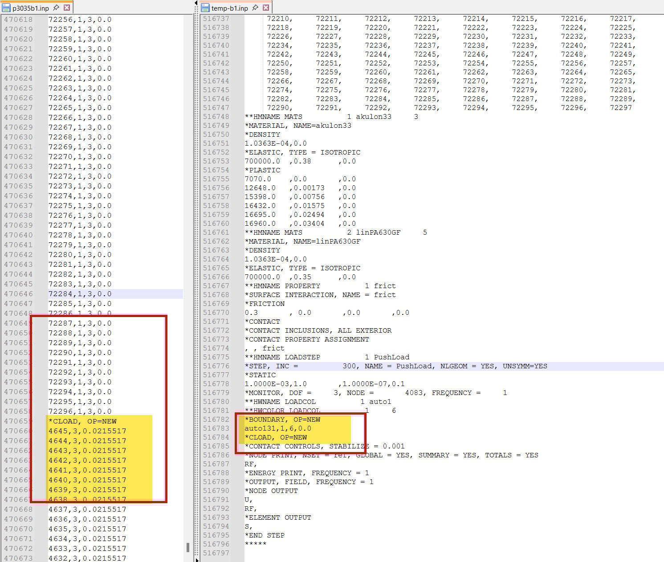Click plastic data line 7070.0 ,0.0 ,0.0
The height and width of the screenshot is (562, 664).
click(x=300, y=179)
